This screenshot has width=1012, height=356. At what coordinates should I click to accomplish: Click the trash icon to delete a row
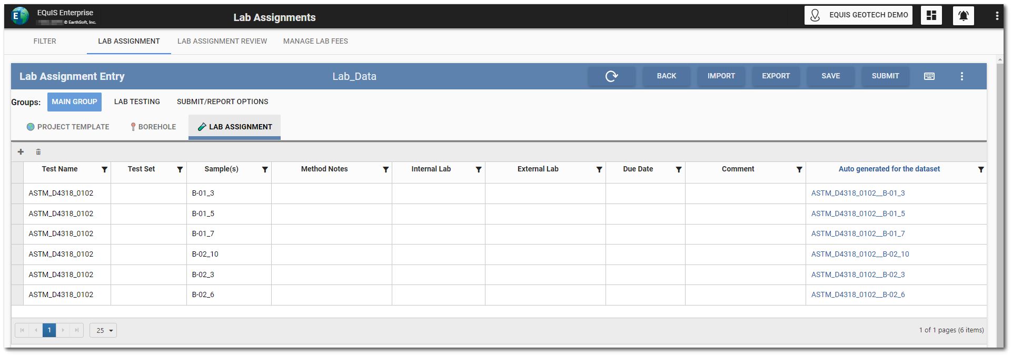click(38, 152)
